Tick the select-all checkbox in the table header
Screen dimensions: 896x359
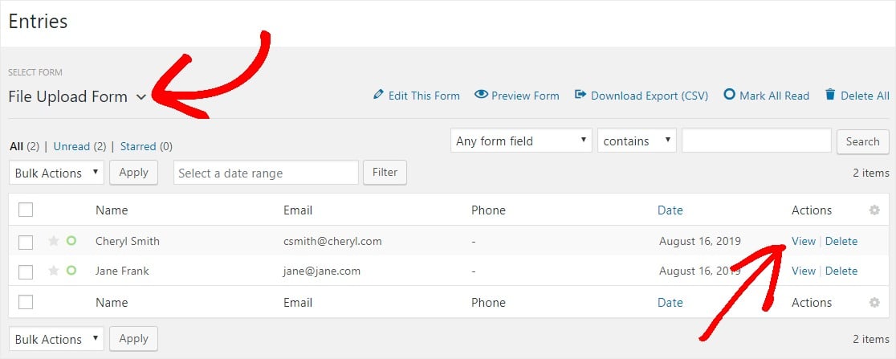coord(26,210)
